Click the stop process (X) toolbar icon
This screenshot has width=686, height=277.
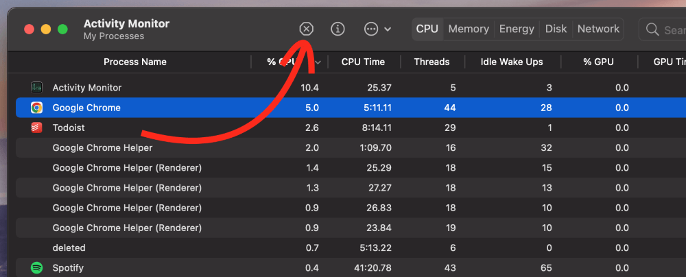pyautogui.click(x=306, y=29)
